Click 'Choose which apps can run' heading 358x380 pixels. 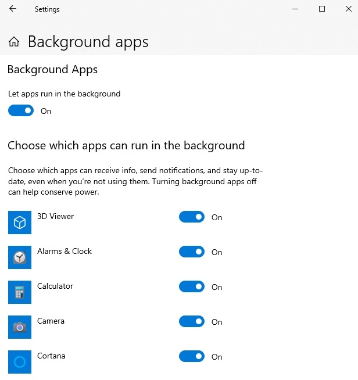(126, 146)
